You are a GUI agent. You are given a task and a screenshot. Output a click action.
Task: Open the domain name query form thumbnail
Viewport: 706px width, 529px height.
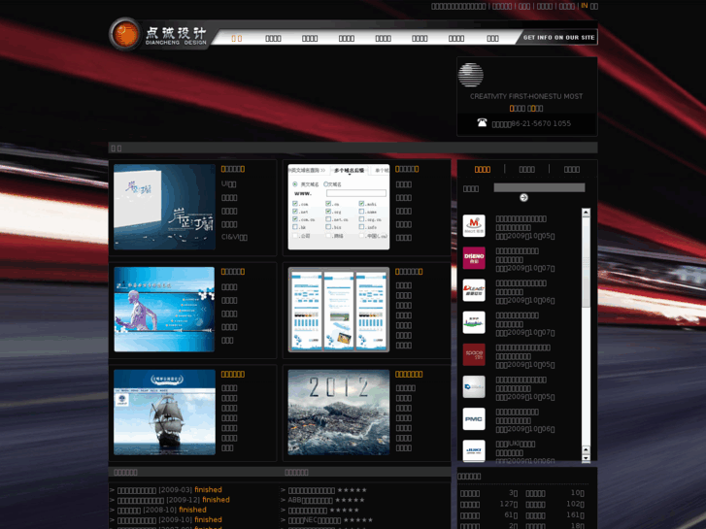pos(339,207)
